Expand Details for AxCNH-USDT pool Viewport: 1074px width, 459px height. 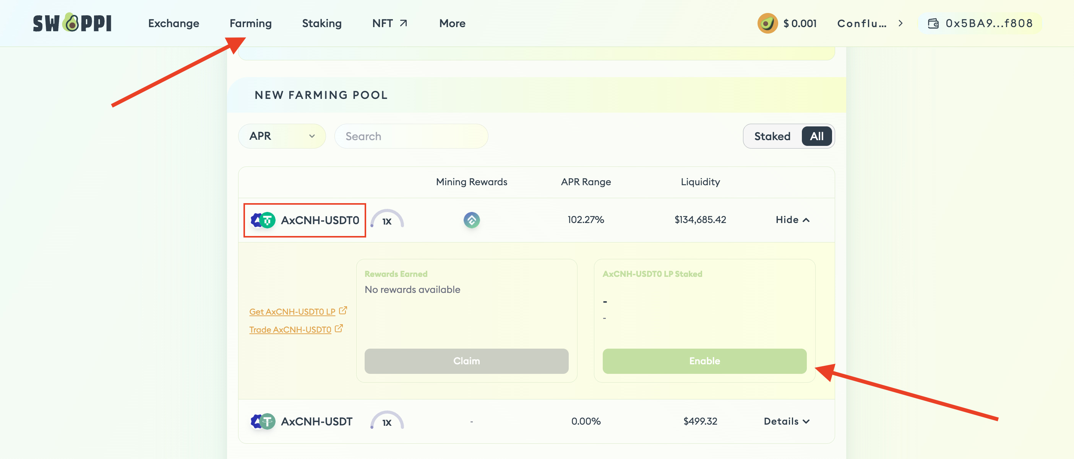pos(786,421)
